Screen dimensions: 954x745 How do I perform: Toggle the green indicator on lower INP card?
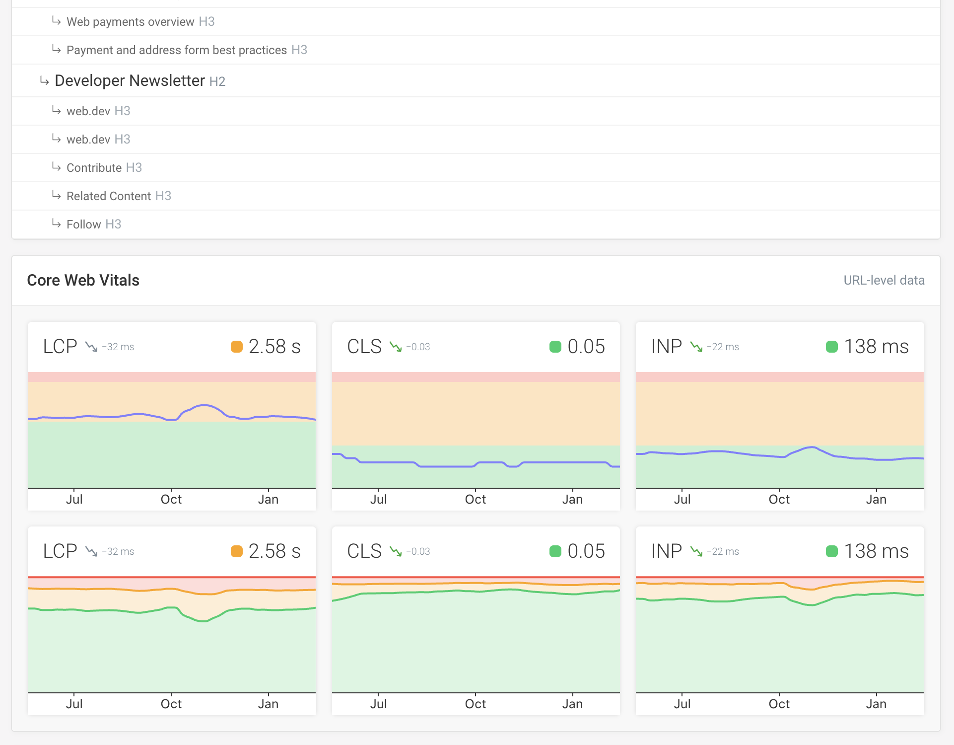(832, 551)
